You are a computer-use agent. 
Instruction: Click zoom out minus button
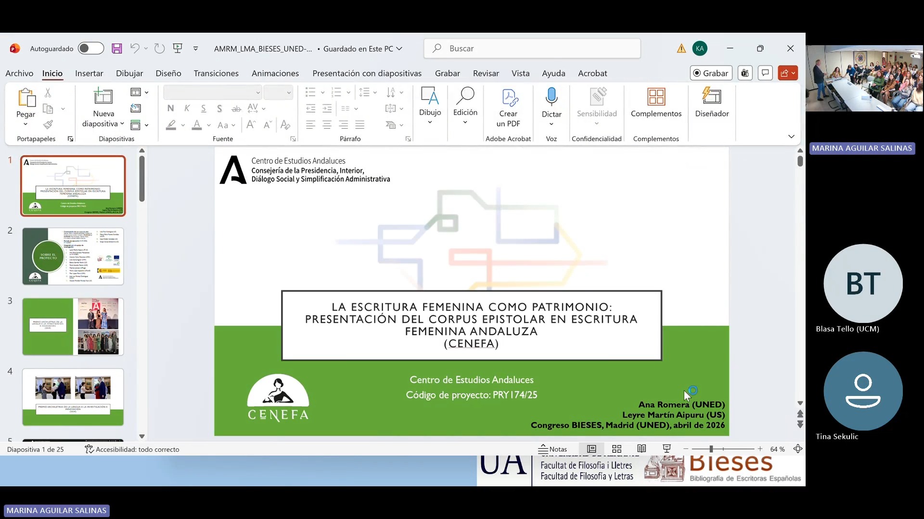coord(686,449)
